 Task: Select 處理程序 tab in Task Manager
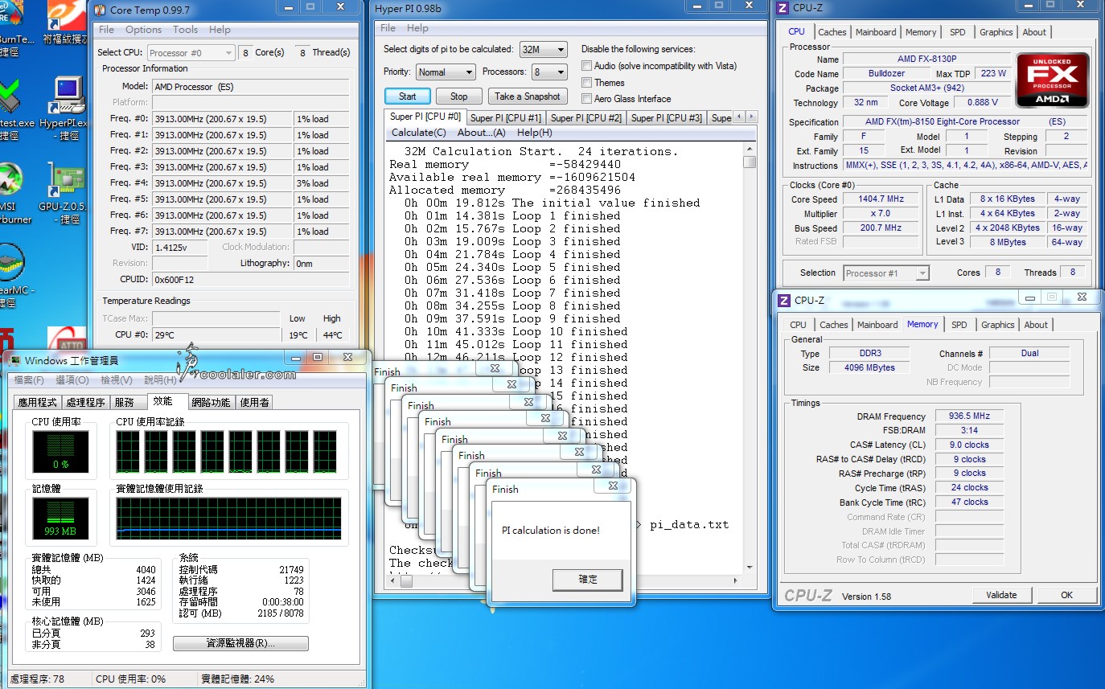85,402
